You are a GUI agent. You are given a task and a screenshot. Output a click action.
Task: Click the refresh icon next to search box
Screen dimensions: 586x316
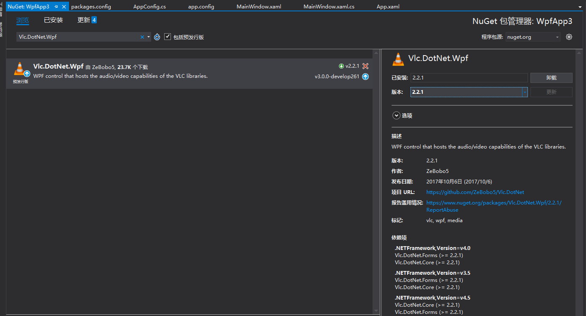[157, 37]
